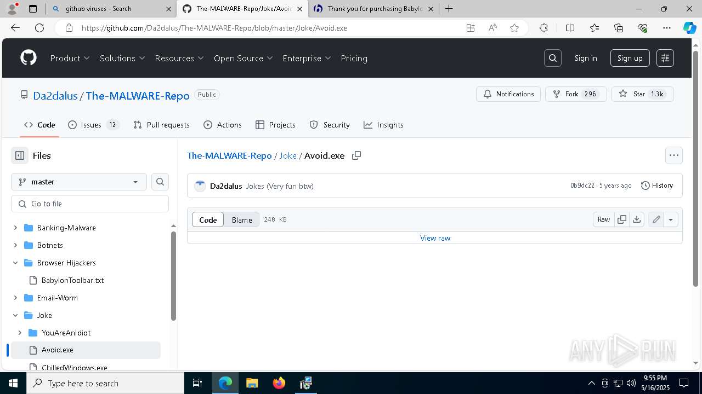Switch to Blame view toggle

(x=242, y=219)
